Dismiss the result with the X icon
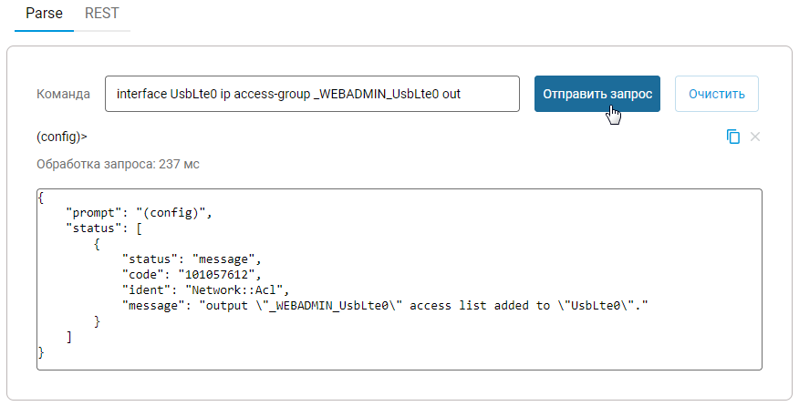Viewport: 799px width, 406px height. coord(755,137)
